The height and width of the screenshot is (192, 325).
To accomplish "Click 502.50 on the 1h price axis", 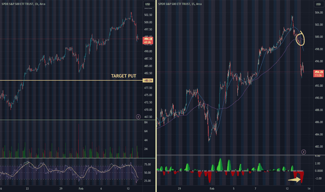I will [x=148, y=15].
